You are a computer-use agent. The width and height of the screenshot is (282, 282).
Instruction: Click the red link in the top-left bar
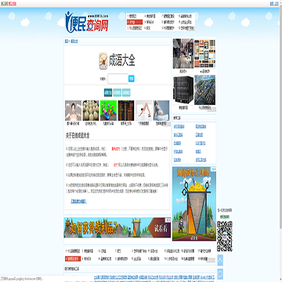tap(13, 3)
